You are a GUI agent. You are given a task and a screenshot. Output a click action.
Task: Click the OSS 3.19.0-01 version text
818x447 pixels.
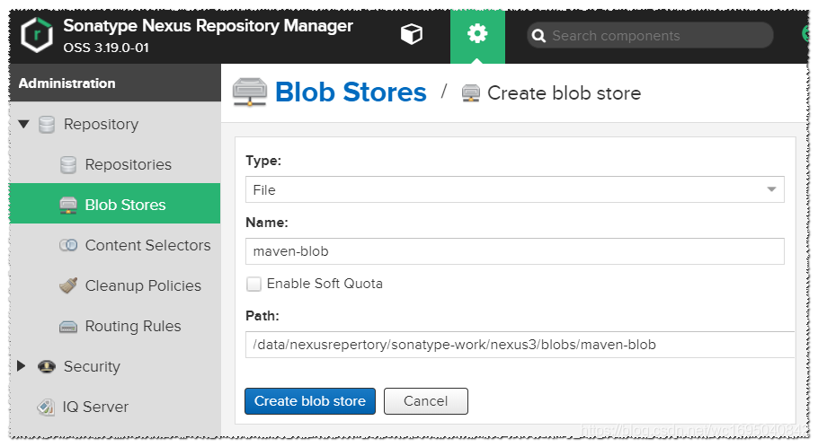tap(106, 48)
